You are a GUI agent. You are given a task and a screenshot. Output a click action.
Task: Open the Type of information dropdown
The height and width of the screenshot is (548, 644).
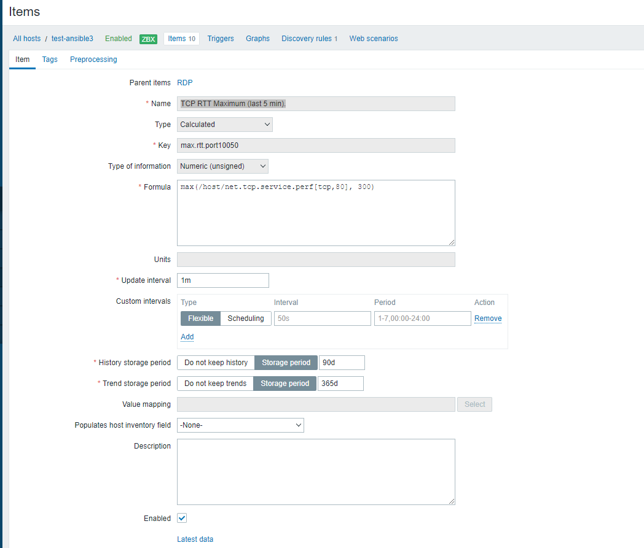222,166
